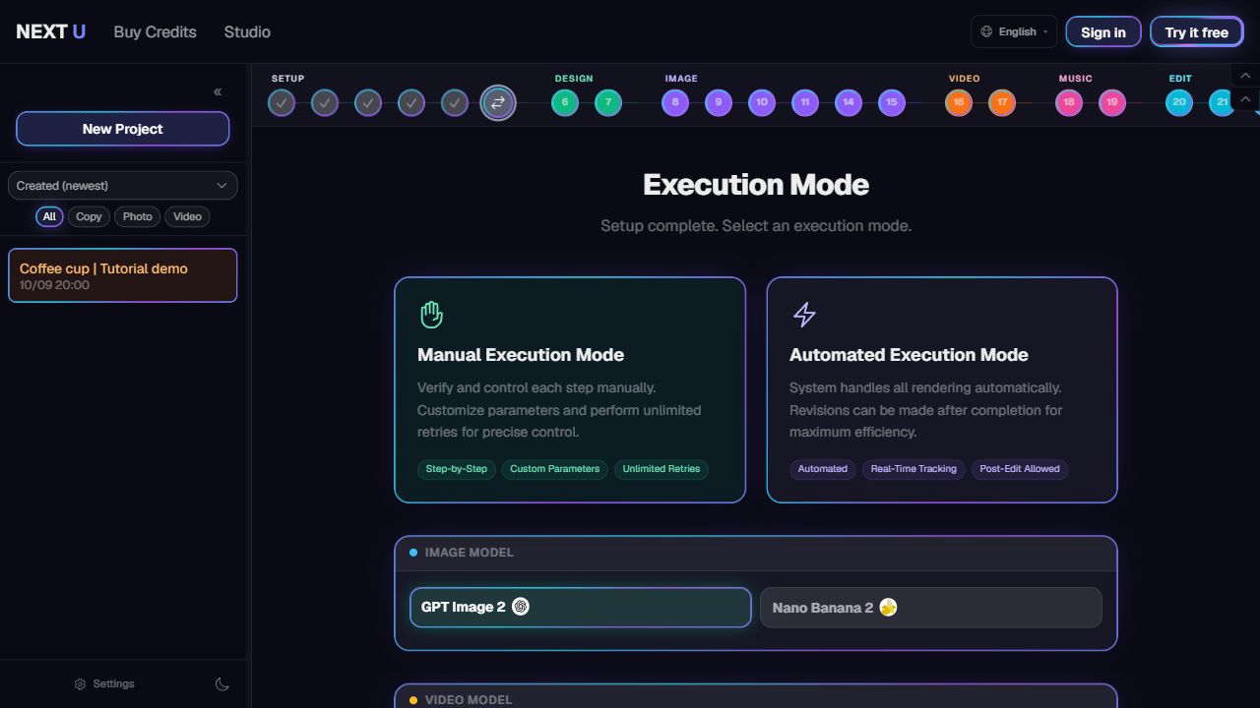Viewport: 1260px width, 708px height.
Task: Click the Nano Banana 2 banana icon
Action: tap(888, 608)
